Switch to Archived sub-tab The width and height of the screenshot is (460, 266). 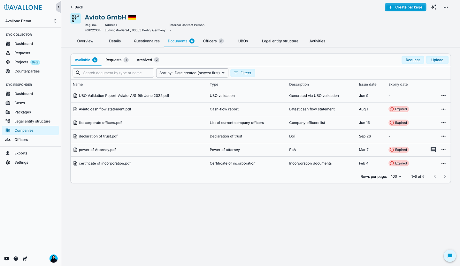tap(148, 60)
